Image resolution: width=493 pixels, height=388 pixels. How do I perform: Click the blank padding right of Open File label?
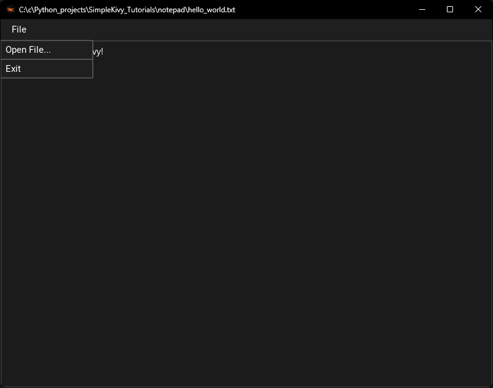click(74, 50)
